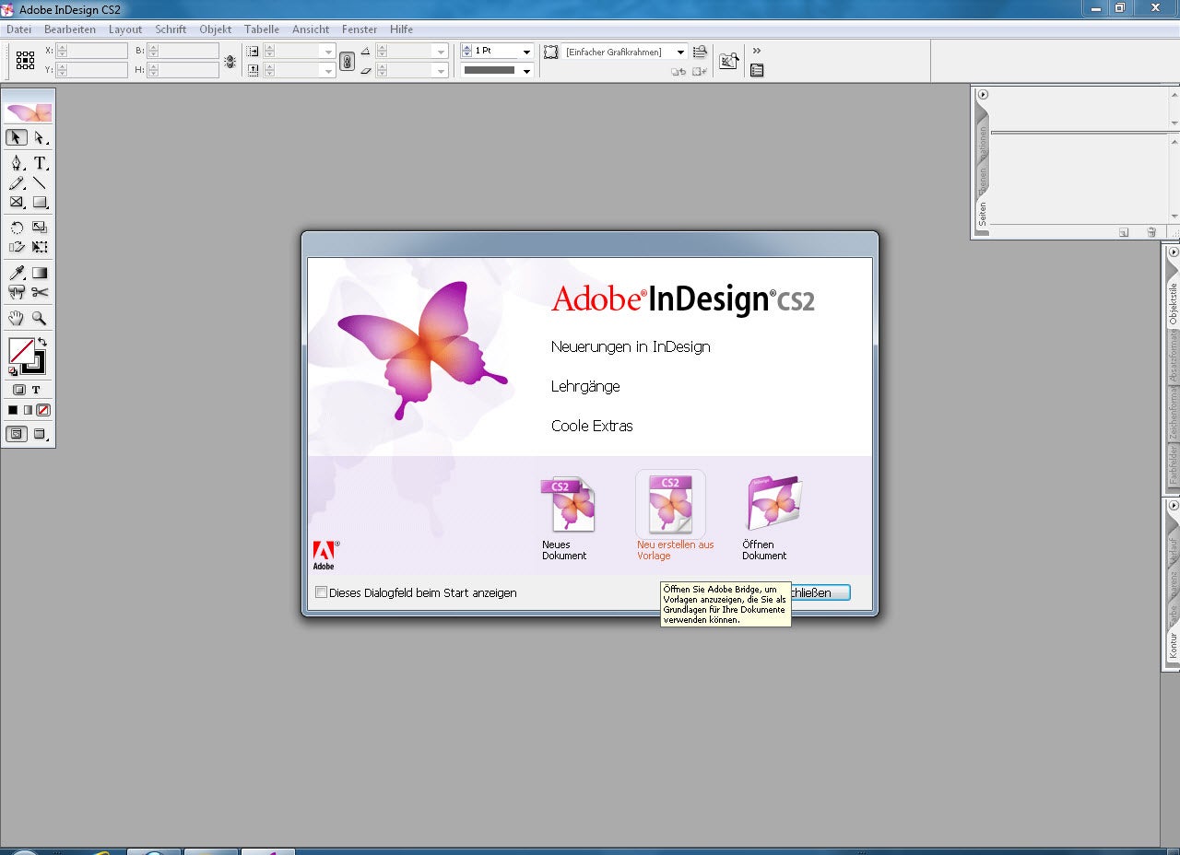Expand the Einfacher Grafikrahmen style dropdown

tap(680, 53)
